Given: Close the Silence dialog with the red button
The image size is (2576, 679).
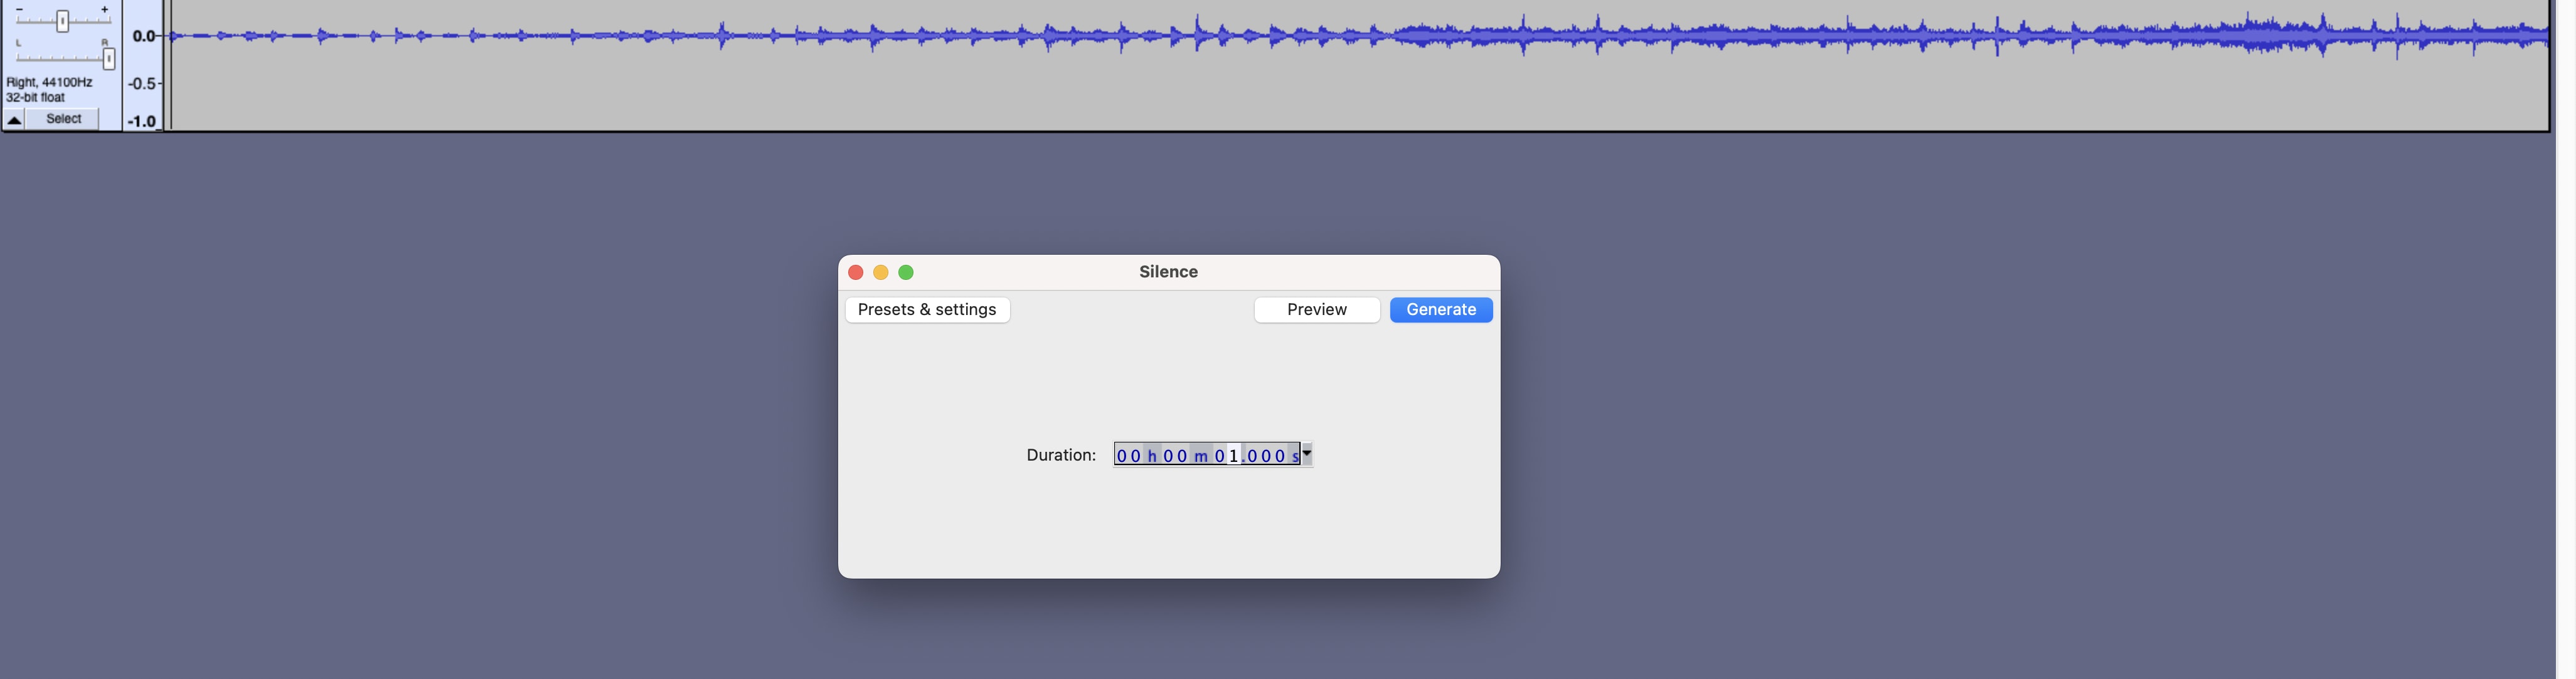Looking at the screenshot, I should coord(855,272).
